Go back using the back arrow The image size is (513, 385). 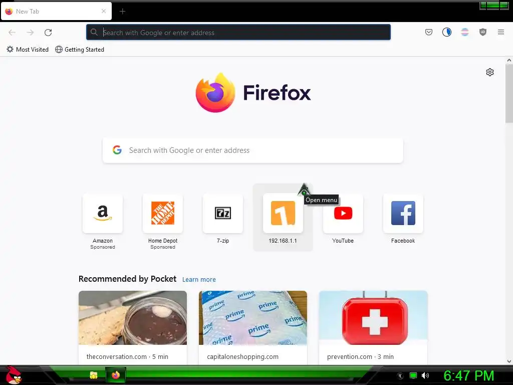[x=12, y=33]
